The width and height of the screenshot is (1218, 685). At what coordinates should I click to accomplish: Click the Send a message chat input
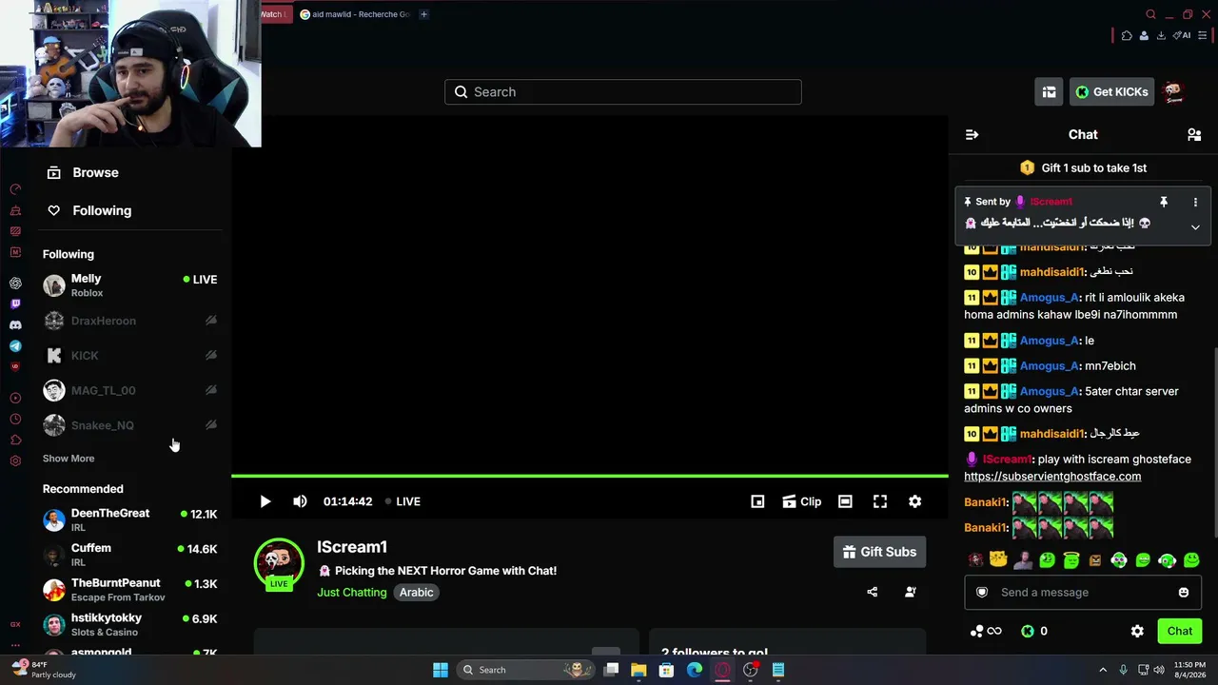tap(1083, 592)
